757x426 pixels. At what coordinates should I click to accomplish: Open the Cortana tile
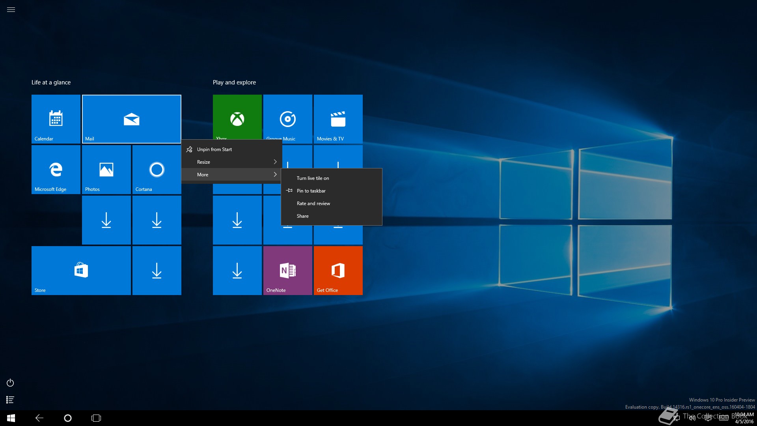(x=157, y=170)
